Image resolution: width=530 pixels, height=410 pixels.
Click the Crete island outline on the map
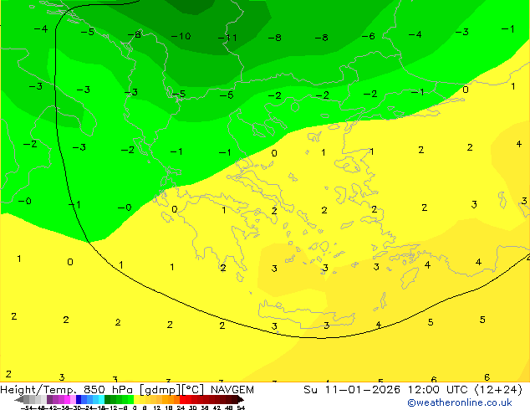(306, 315)
